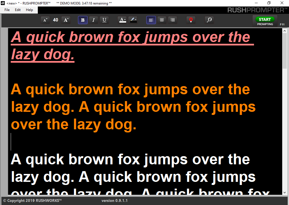
Task: Click the font size value 40
Action: (56, 20)
